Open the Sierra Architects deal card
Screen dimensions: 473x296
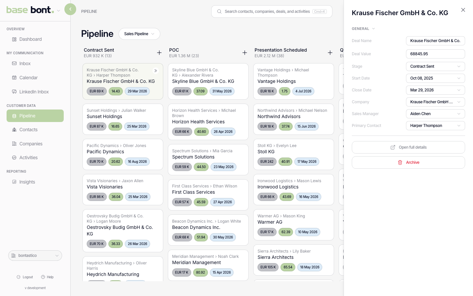294,260
